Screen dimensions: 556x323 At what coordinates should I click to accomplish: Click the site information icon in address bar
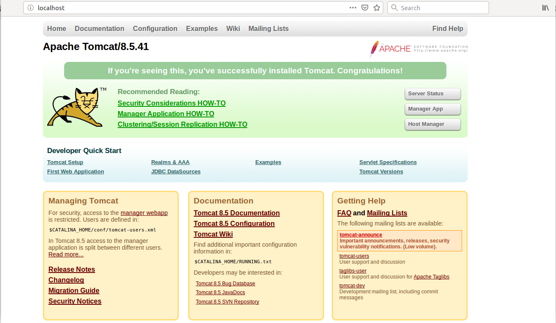pos(30,8)
